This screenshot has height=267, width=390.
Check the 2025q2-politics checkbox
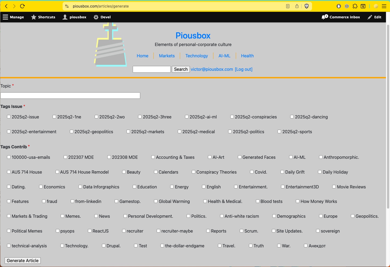[230, 131]
